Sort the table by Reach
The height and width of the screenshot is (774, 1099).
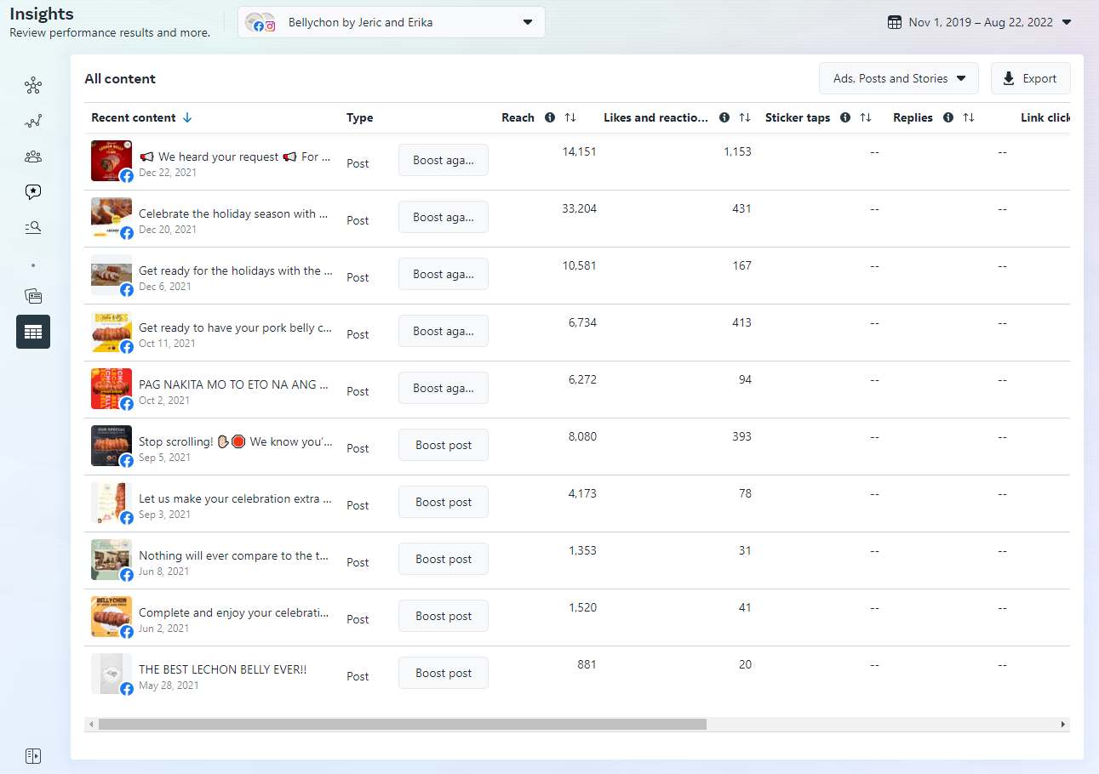(570, 118)
